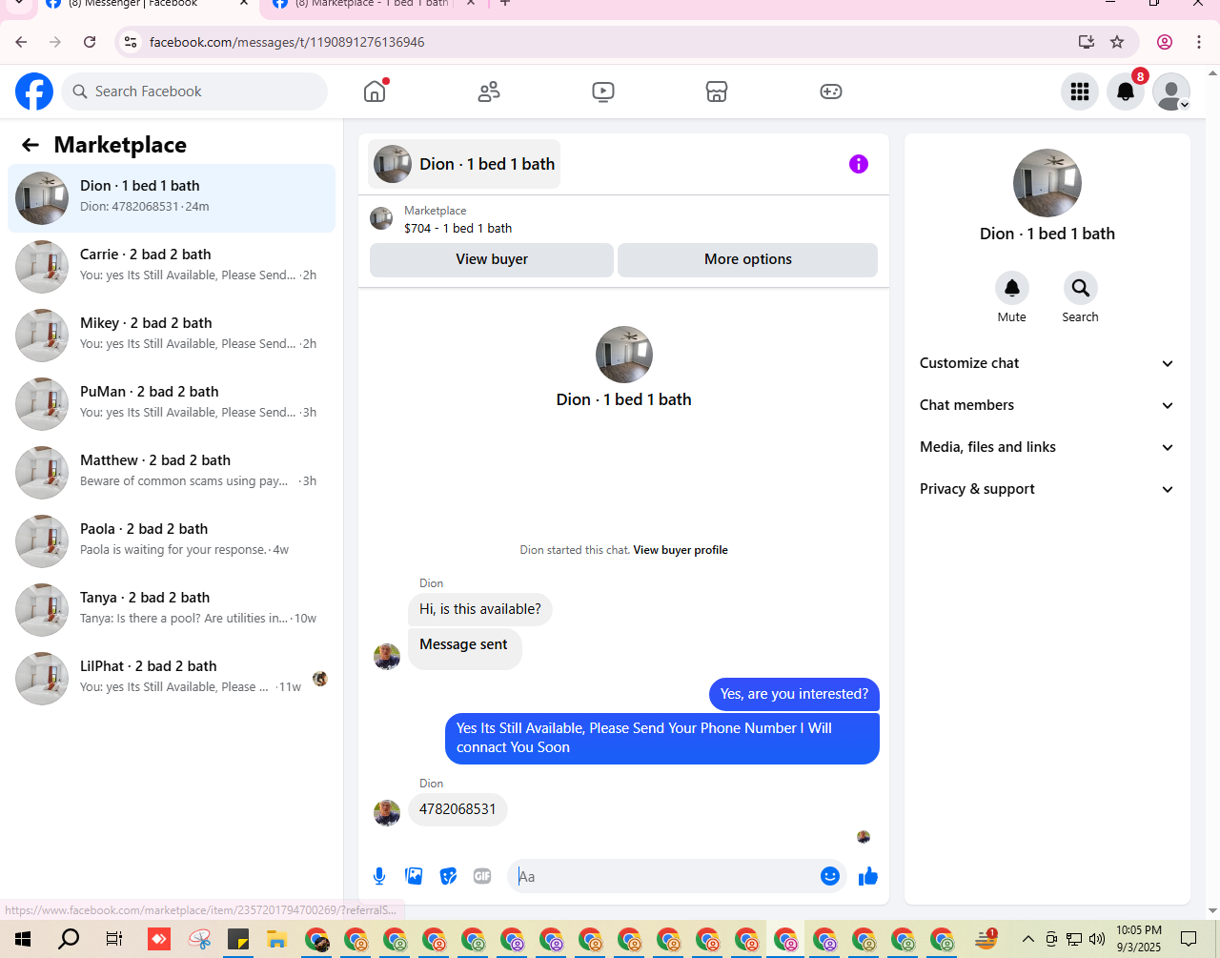Open PuMan · 2 bad 2 bath conversation
Viewport: 1220px width, 958px height.
172,404
